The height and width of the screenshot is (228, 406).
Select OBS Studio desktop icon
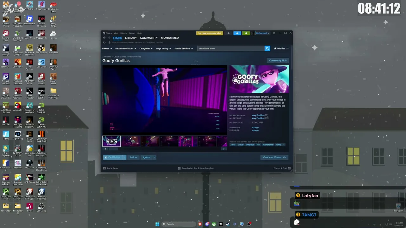pos(41,207)
